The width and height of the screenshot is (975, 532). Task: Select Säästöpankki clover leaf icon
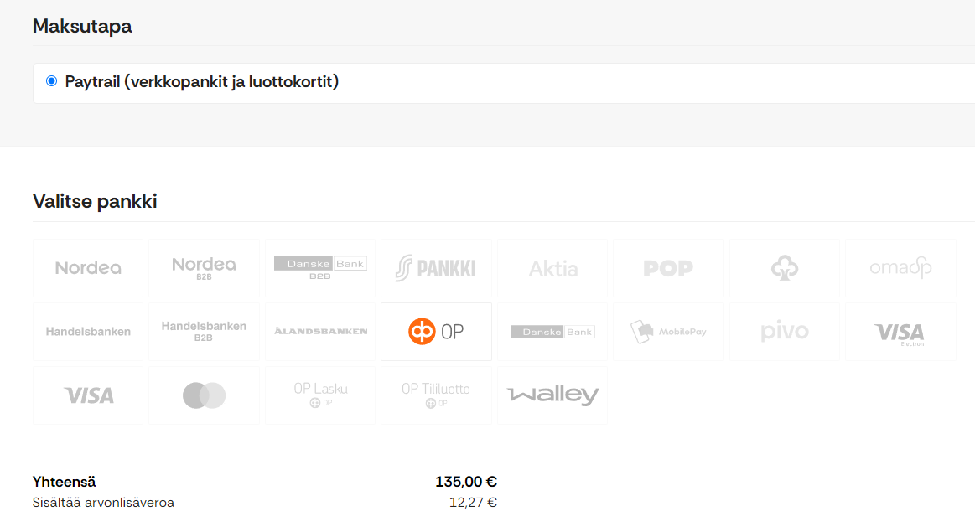point(785,268)
